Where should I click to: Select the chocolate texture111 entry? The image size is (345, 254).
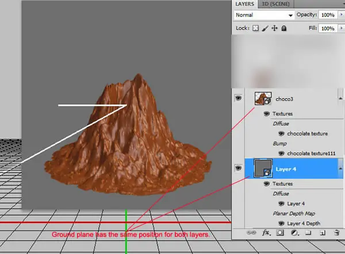click(x=311, y=153)
